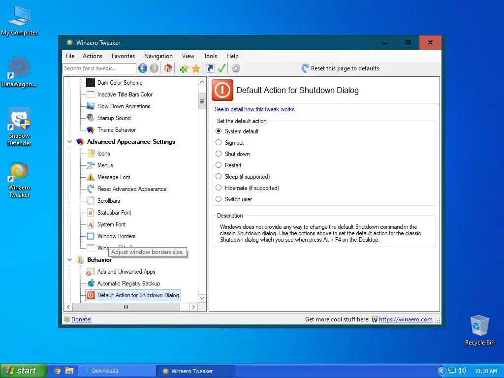Click the Donate! link
Screen dimensions: 504x378
(81, 319)
